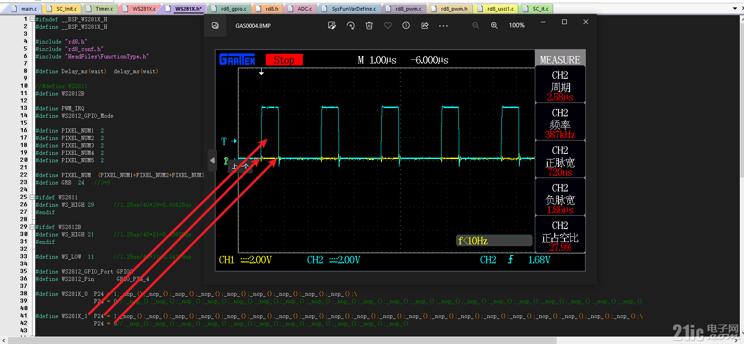This screenshot has width=744, height=344.
Task: Click '#define PIXEL_NUM5' on line 20
Action: [x=65, y=160]
